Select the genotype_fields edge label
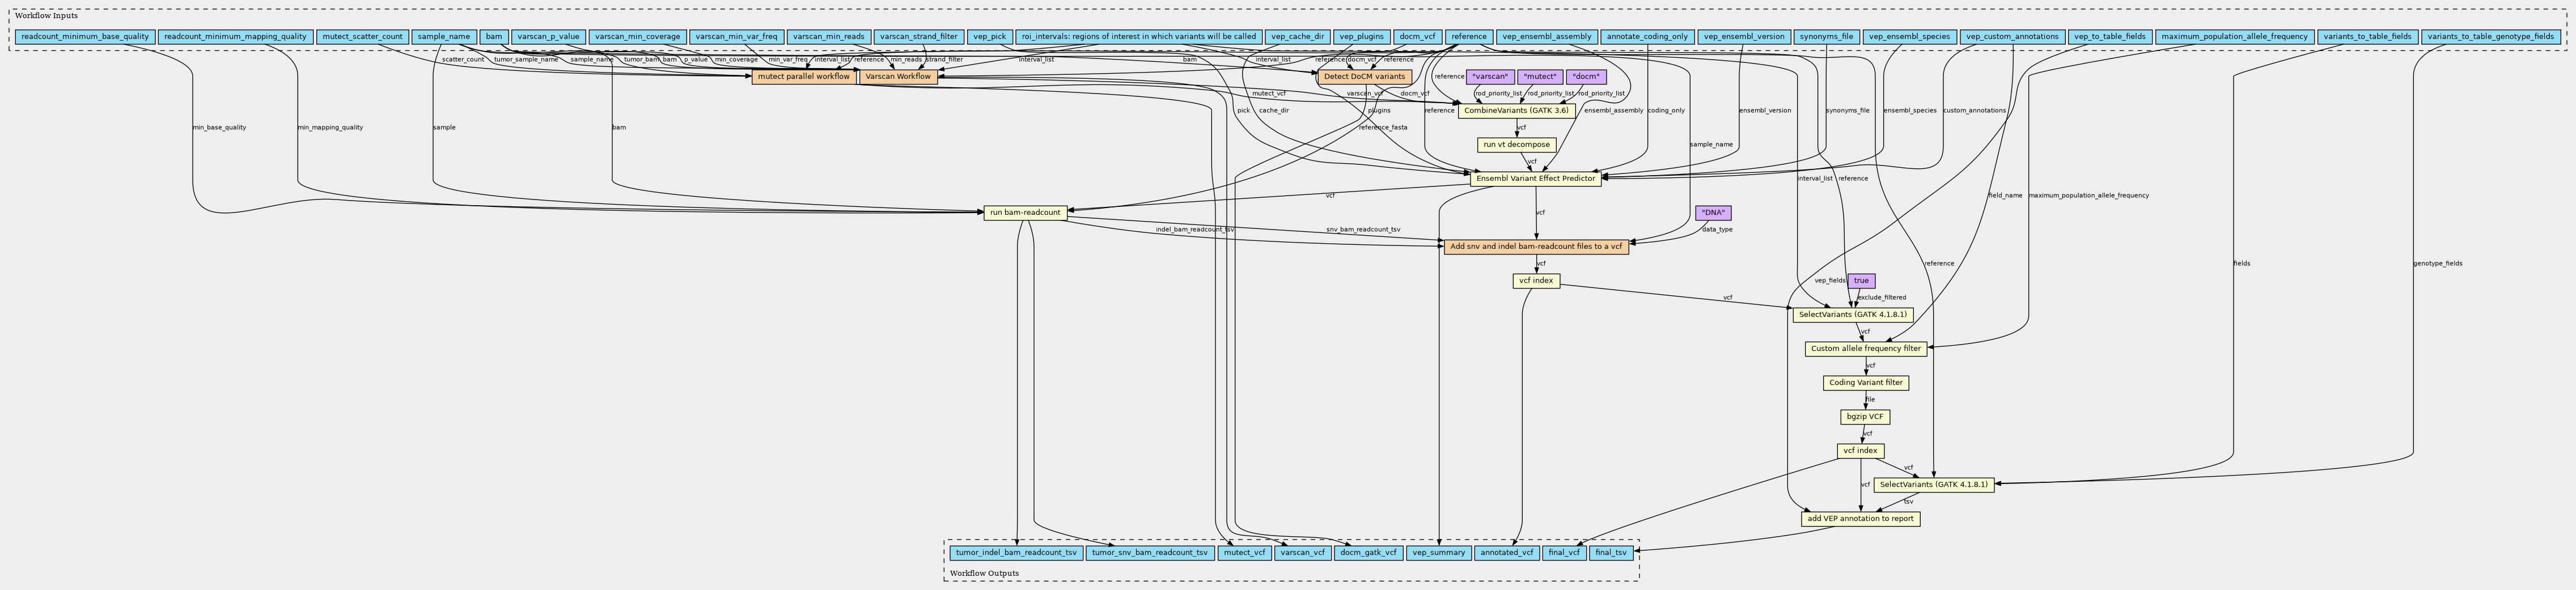The width and height of the screenshot is (2576, 590). (2438, 264)
